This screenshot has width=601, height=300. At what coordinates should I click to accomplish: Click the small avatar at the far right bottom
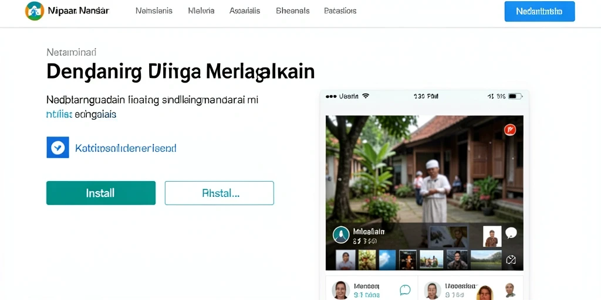pos(509,289)
